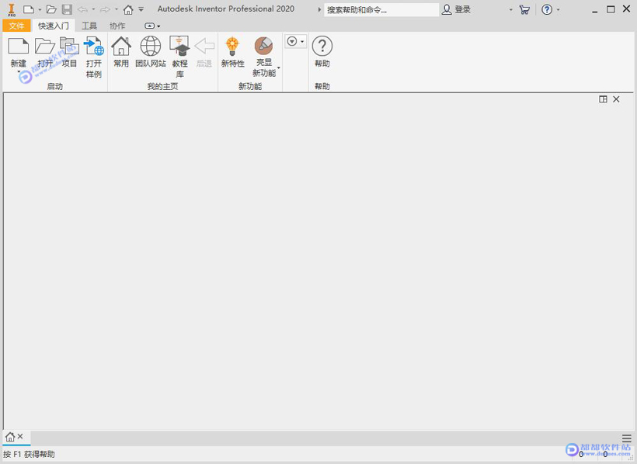Screen dimensions: 637x464
Task: Expand the Undo history dropdown arrow
Action: point(93,9)
